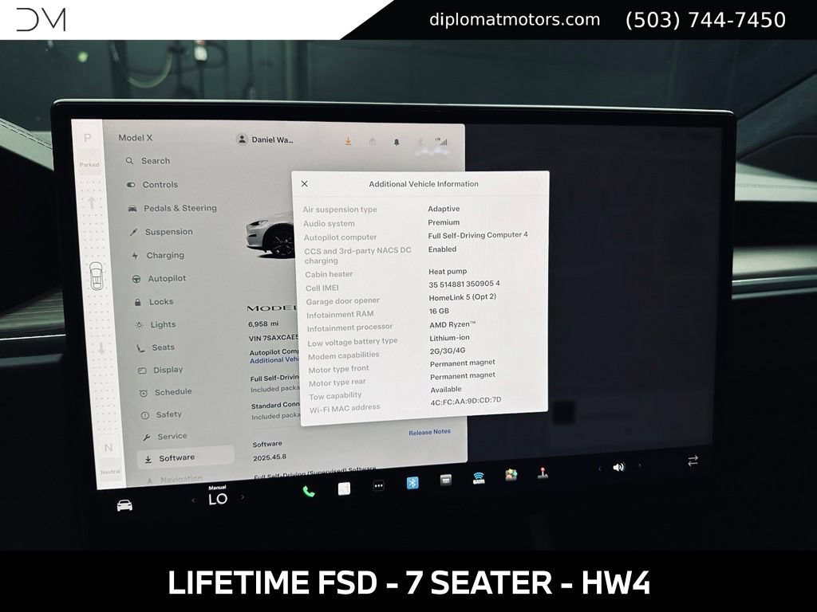This screenshot has height=612, width=817.
Task: Open the Autopilot menu
Action: pyautogui.click(x=159, y=279)
